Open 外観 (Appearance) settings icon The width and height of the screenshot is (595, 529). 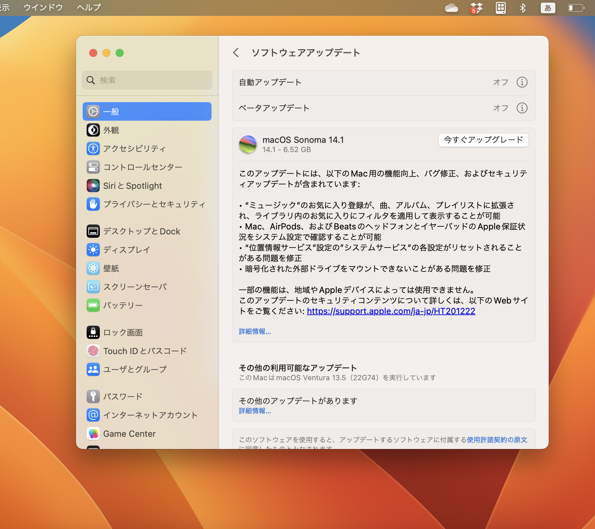(x=93, y=130)
